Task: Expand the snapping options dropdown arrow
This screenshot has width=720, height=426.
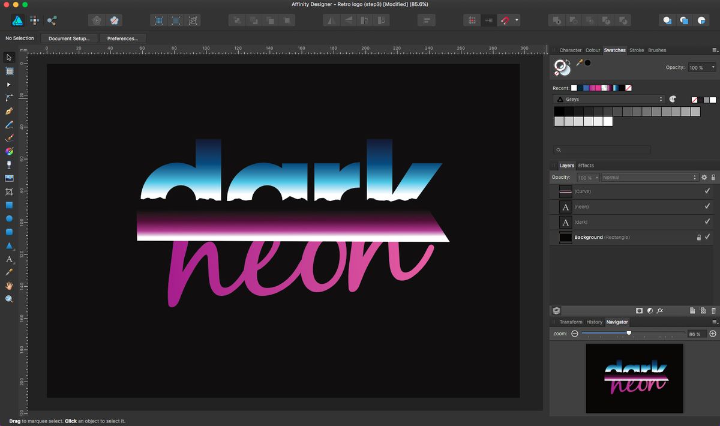Action: pyautogui.click(x=517, y=20)
